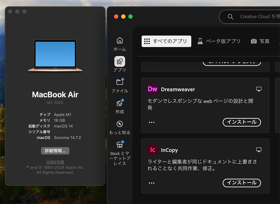Click the 'M1, 2020' model text
The height and width of the screenshot is (204, 280).
click(x=55, y=102)
